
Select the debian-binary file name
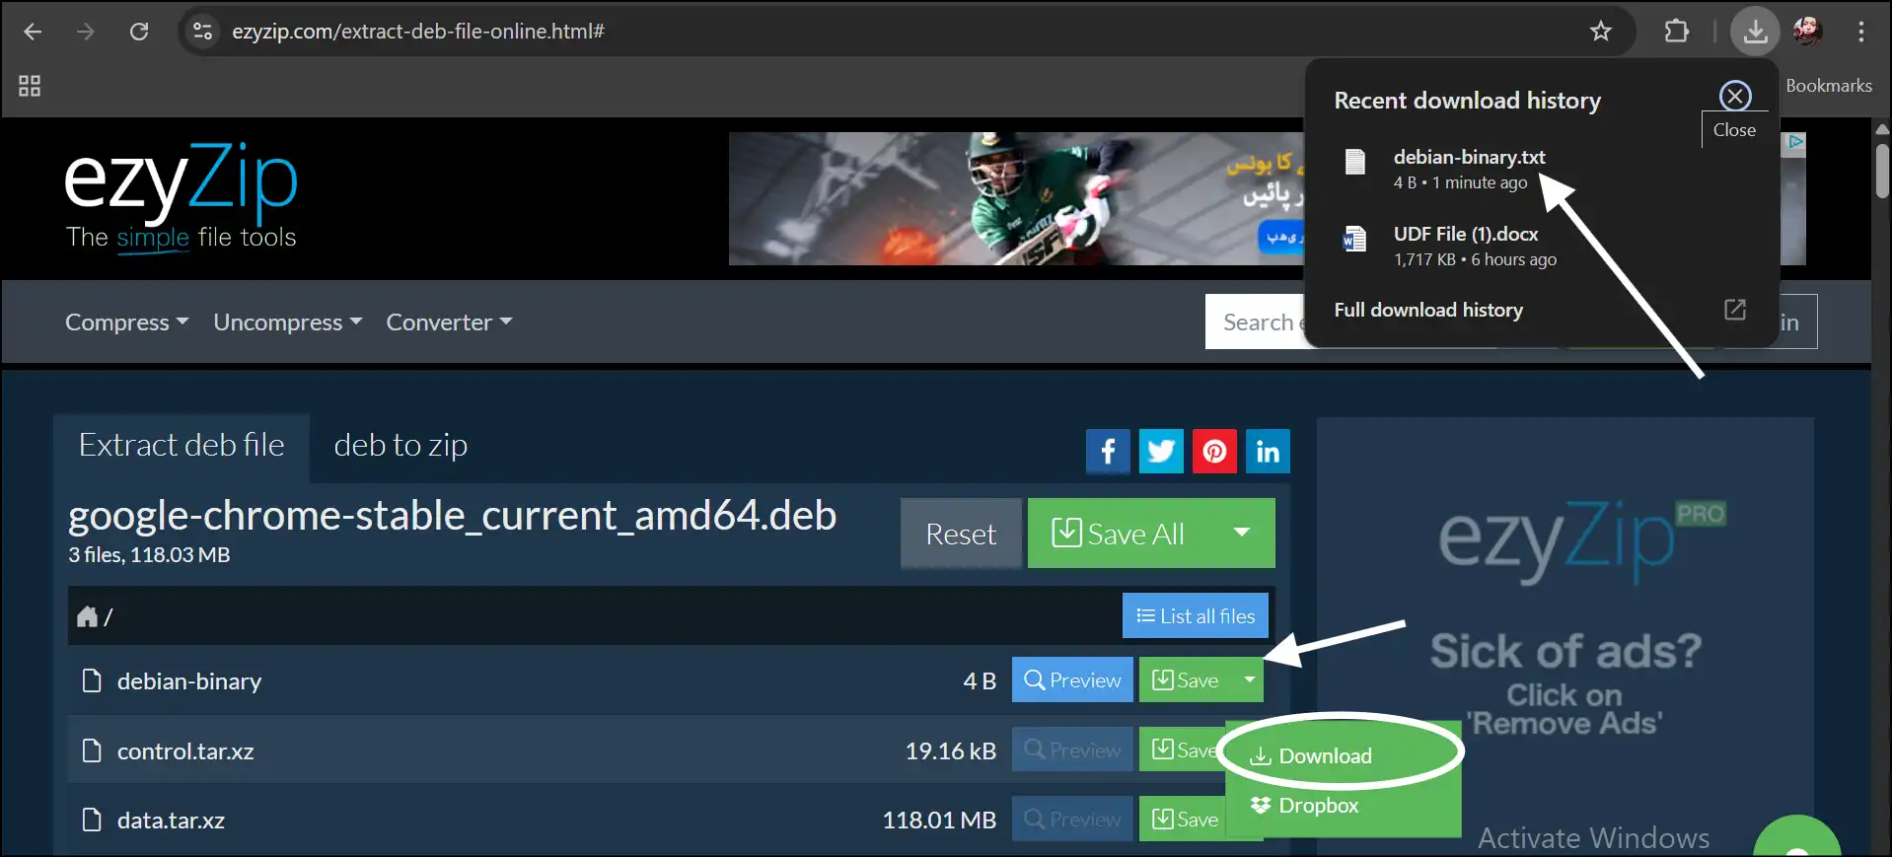click(189, 681)
